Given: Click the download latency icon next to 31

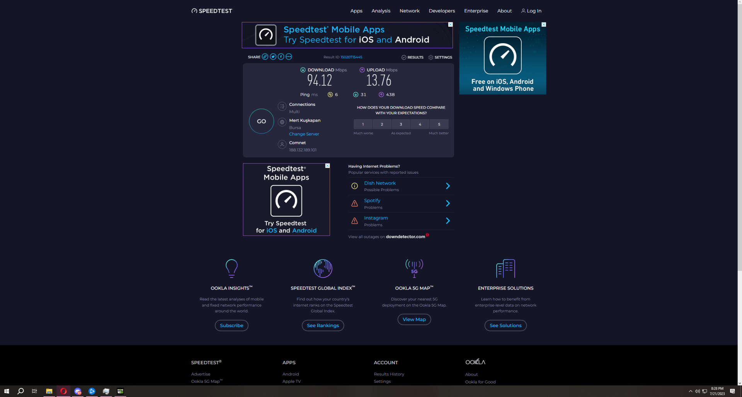Looking at the screenshot, I should pos(356,95).
